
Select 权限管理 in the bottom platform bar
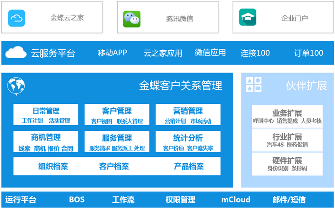pos(181,200)
